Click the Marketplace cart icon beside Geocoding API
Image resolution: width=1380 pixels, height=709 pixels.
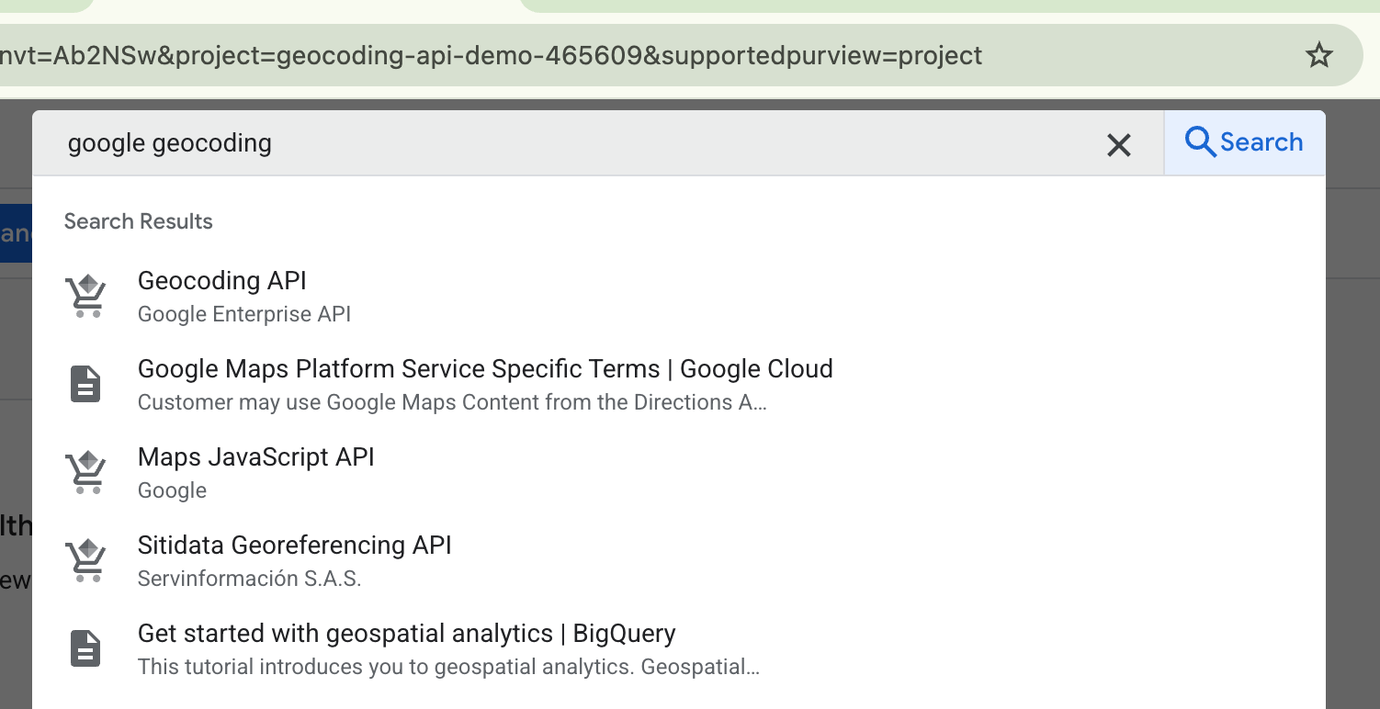coord(85,295)
